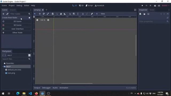Switch to the Node tab
This screenshot has height=96, width=171.
pyautogui.click(x=152, y=10)
